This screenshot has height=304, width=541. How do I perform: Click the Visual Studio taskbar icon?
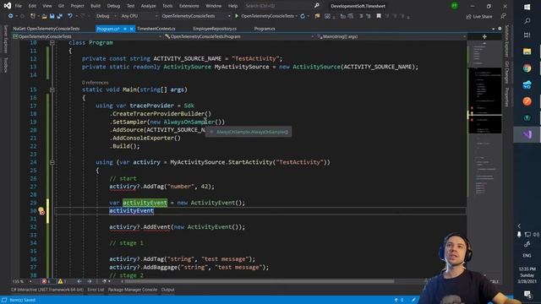[x=527, y=135]
